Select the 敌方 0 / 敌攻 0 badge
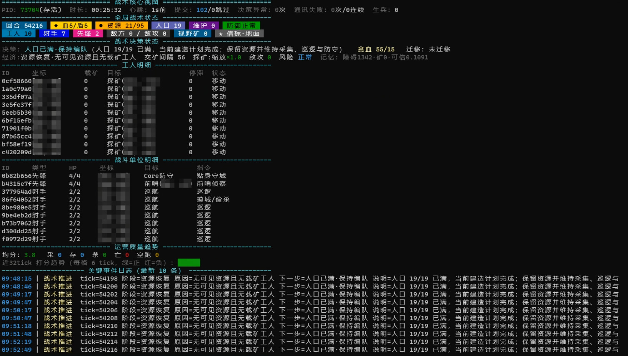The height and width of the screenshot is (356, 628). point(138,34)
